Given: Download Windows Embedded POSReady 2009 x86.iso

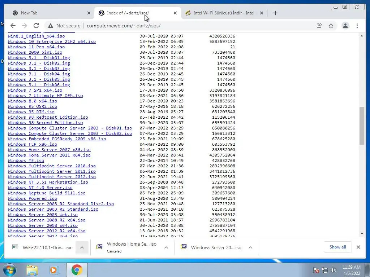Looking at the screenshot, I should click(x=57, y=139).
